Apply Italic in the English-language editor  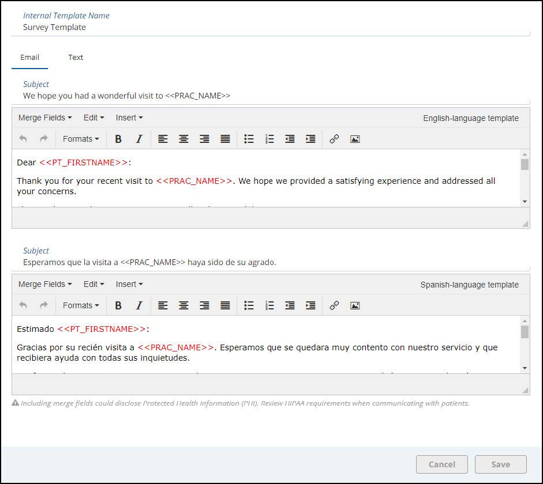(139, 139)
